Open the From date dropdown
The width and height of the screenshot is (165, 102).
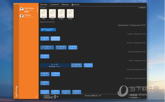point(50,96)
